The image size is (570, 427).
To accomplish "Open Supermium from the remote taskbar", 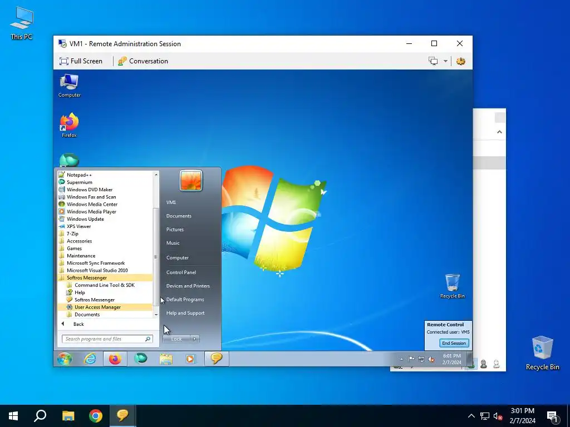I will 141,359.
